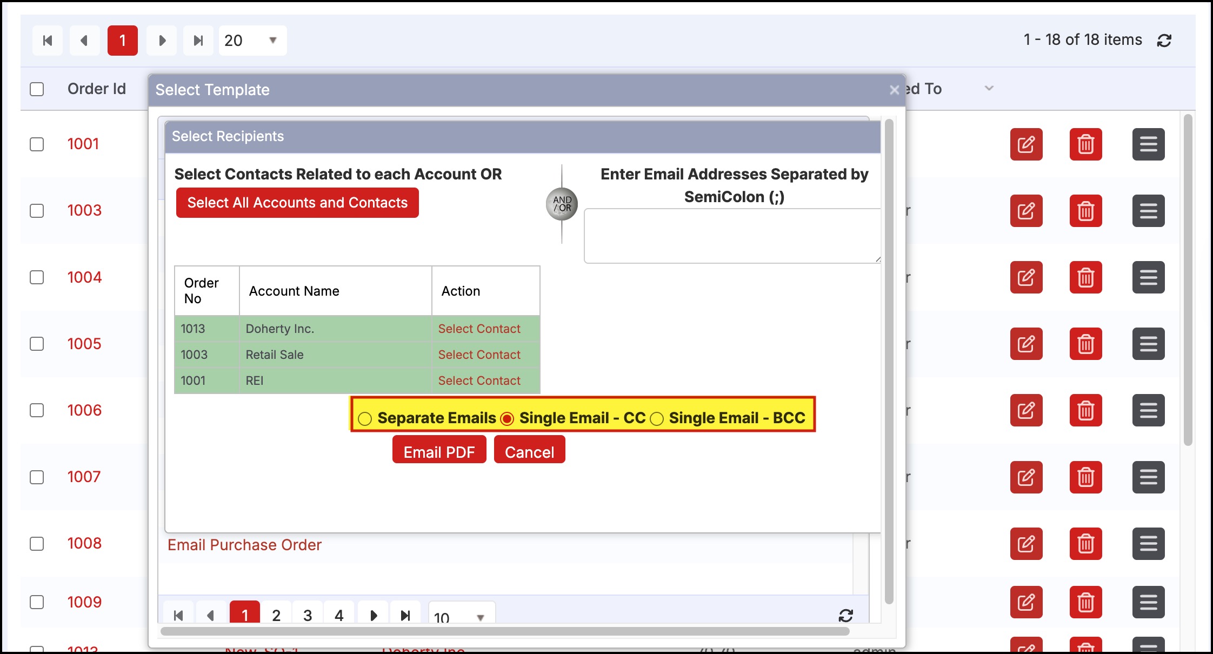1213x654 pixels.
Task: Check the box for order 1006
Action: point(37,410)
